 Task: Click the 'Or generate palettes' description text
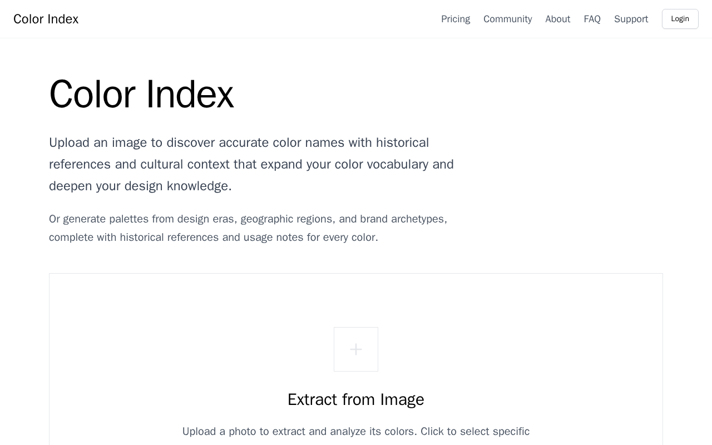click(x=248, y=228)
